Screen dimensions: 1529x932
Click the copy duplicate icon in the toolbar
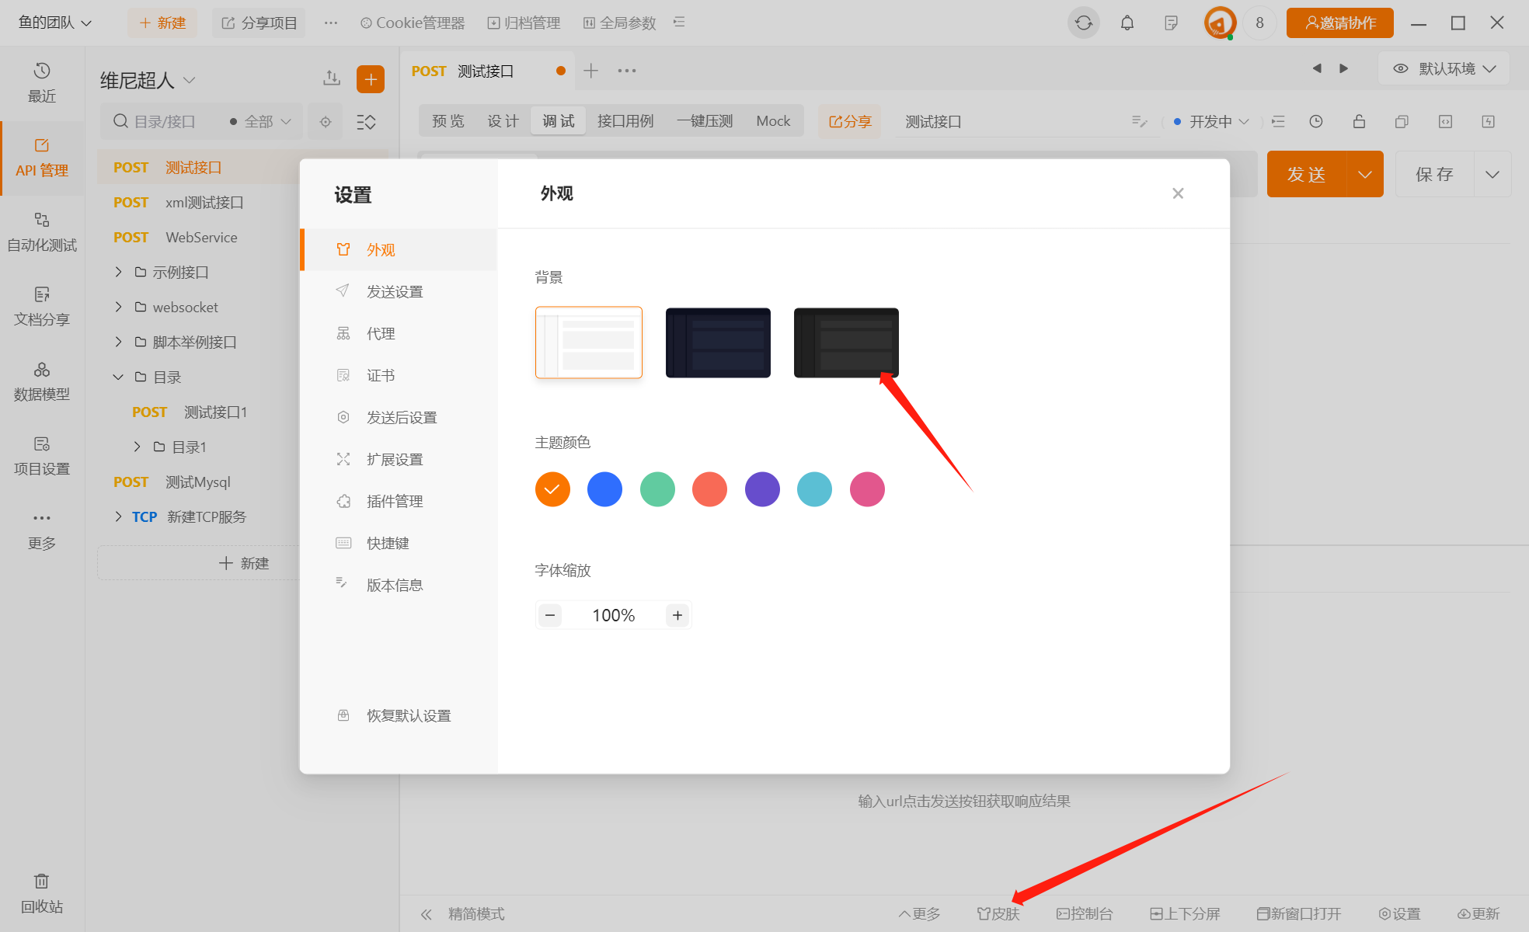pyautogui.click(x=1402, y=121)
